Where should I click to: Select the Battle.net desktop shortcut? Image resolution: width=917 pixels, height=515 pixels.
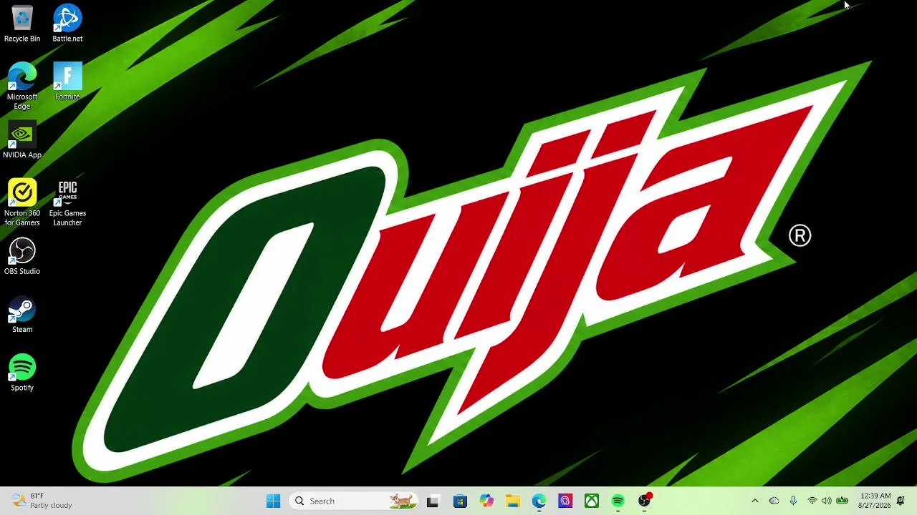(x=67, y=24)
